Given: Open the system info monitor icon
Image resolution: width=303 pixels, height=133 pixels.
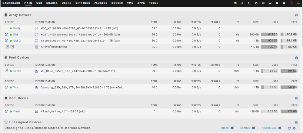Looking at the screenshot, I should coord(270,3).
